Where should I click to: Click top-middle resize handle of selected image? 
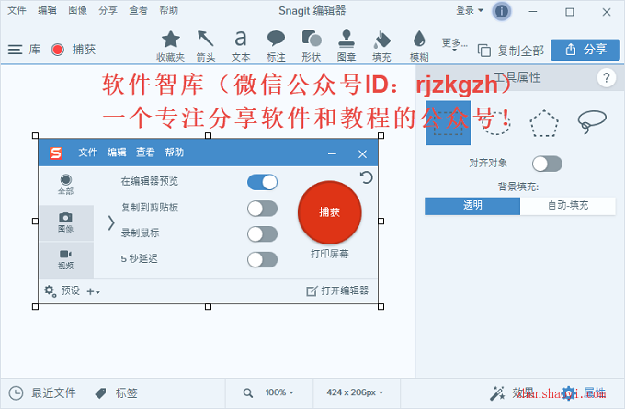(208, 136)
